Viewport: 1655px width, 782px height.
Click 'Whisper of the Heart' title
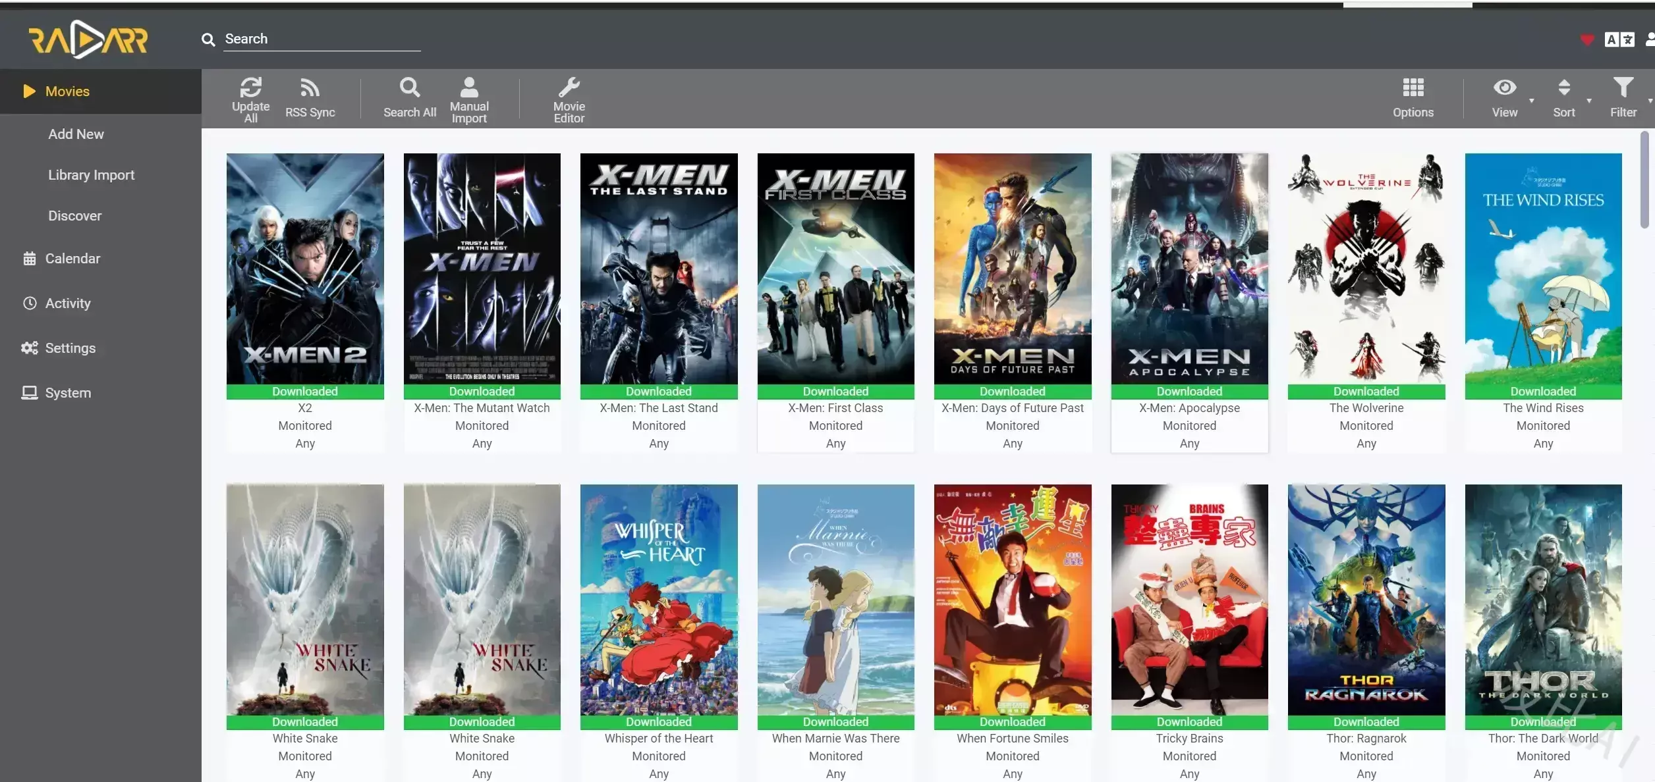click(x=659, y=739)
